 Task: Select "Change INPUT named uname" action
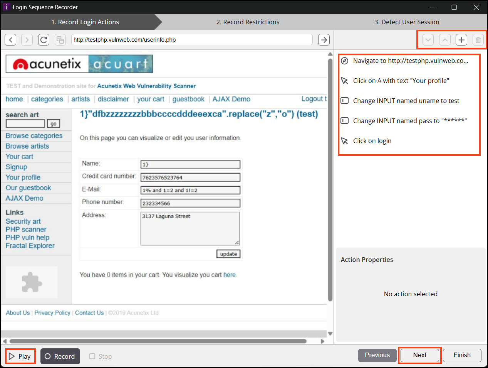point(406,101)
